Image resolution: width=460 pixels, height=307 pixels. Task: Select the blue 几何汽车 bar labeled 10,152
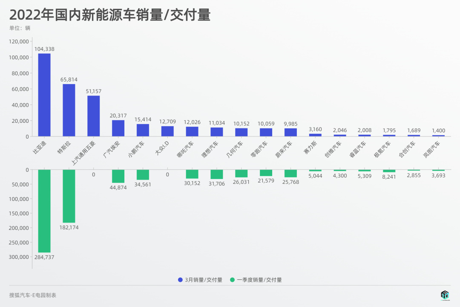tap(241, 132)
